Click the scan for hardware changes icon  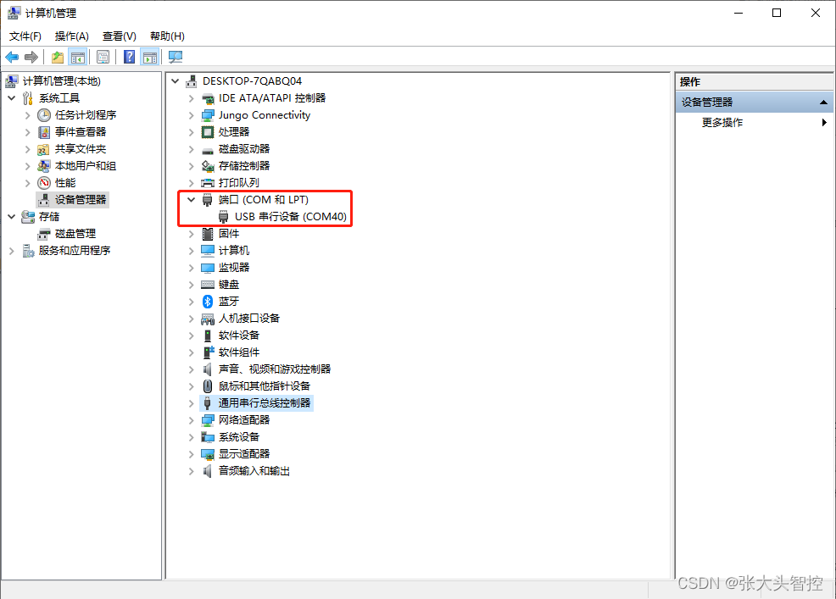point(175,57)
